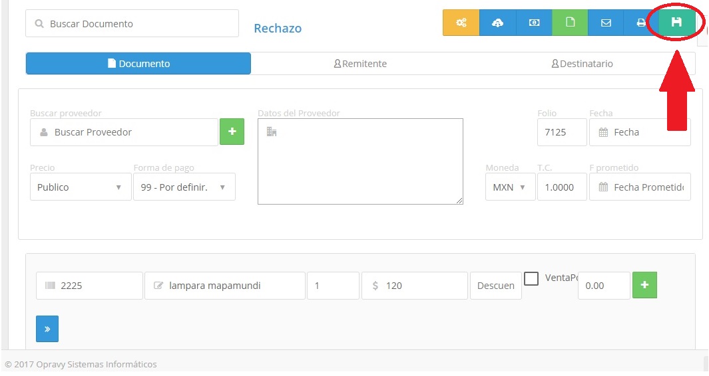Click the Folio field showing 7125

(x=561, y=132)
